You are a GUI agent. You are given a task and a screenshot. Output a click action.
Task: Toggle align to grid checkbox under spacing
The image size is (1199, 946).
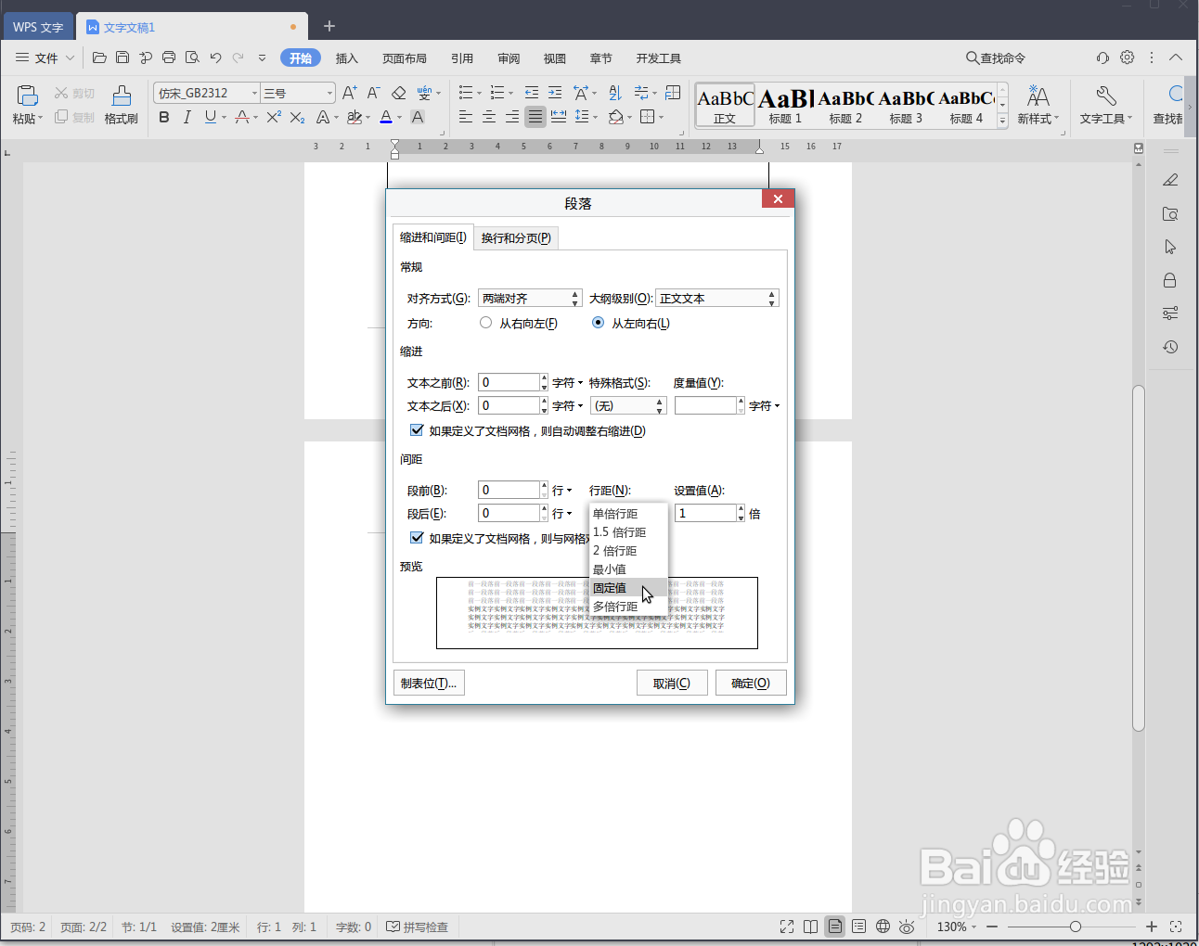point(417,538)
